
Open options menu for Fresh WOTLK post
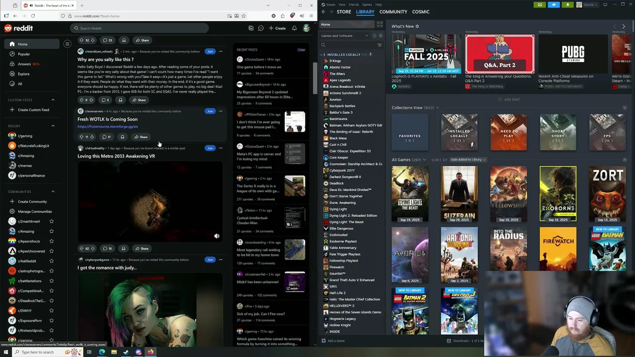click(x=221, y=111)
